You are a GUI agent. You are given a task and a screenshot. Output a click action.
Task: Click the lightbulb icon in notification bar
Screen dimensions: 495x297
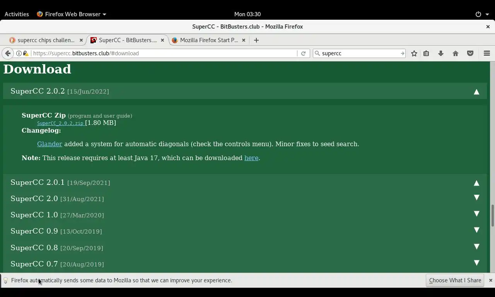click(6, 280)
